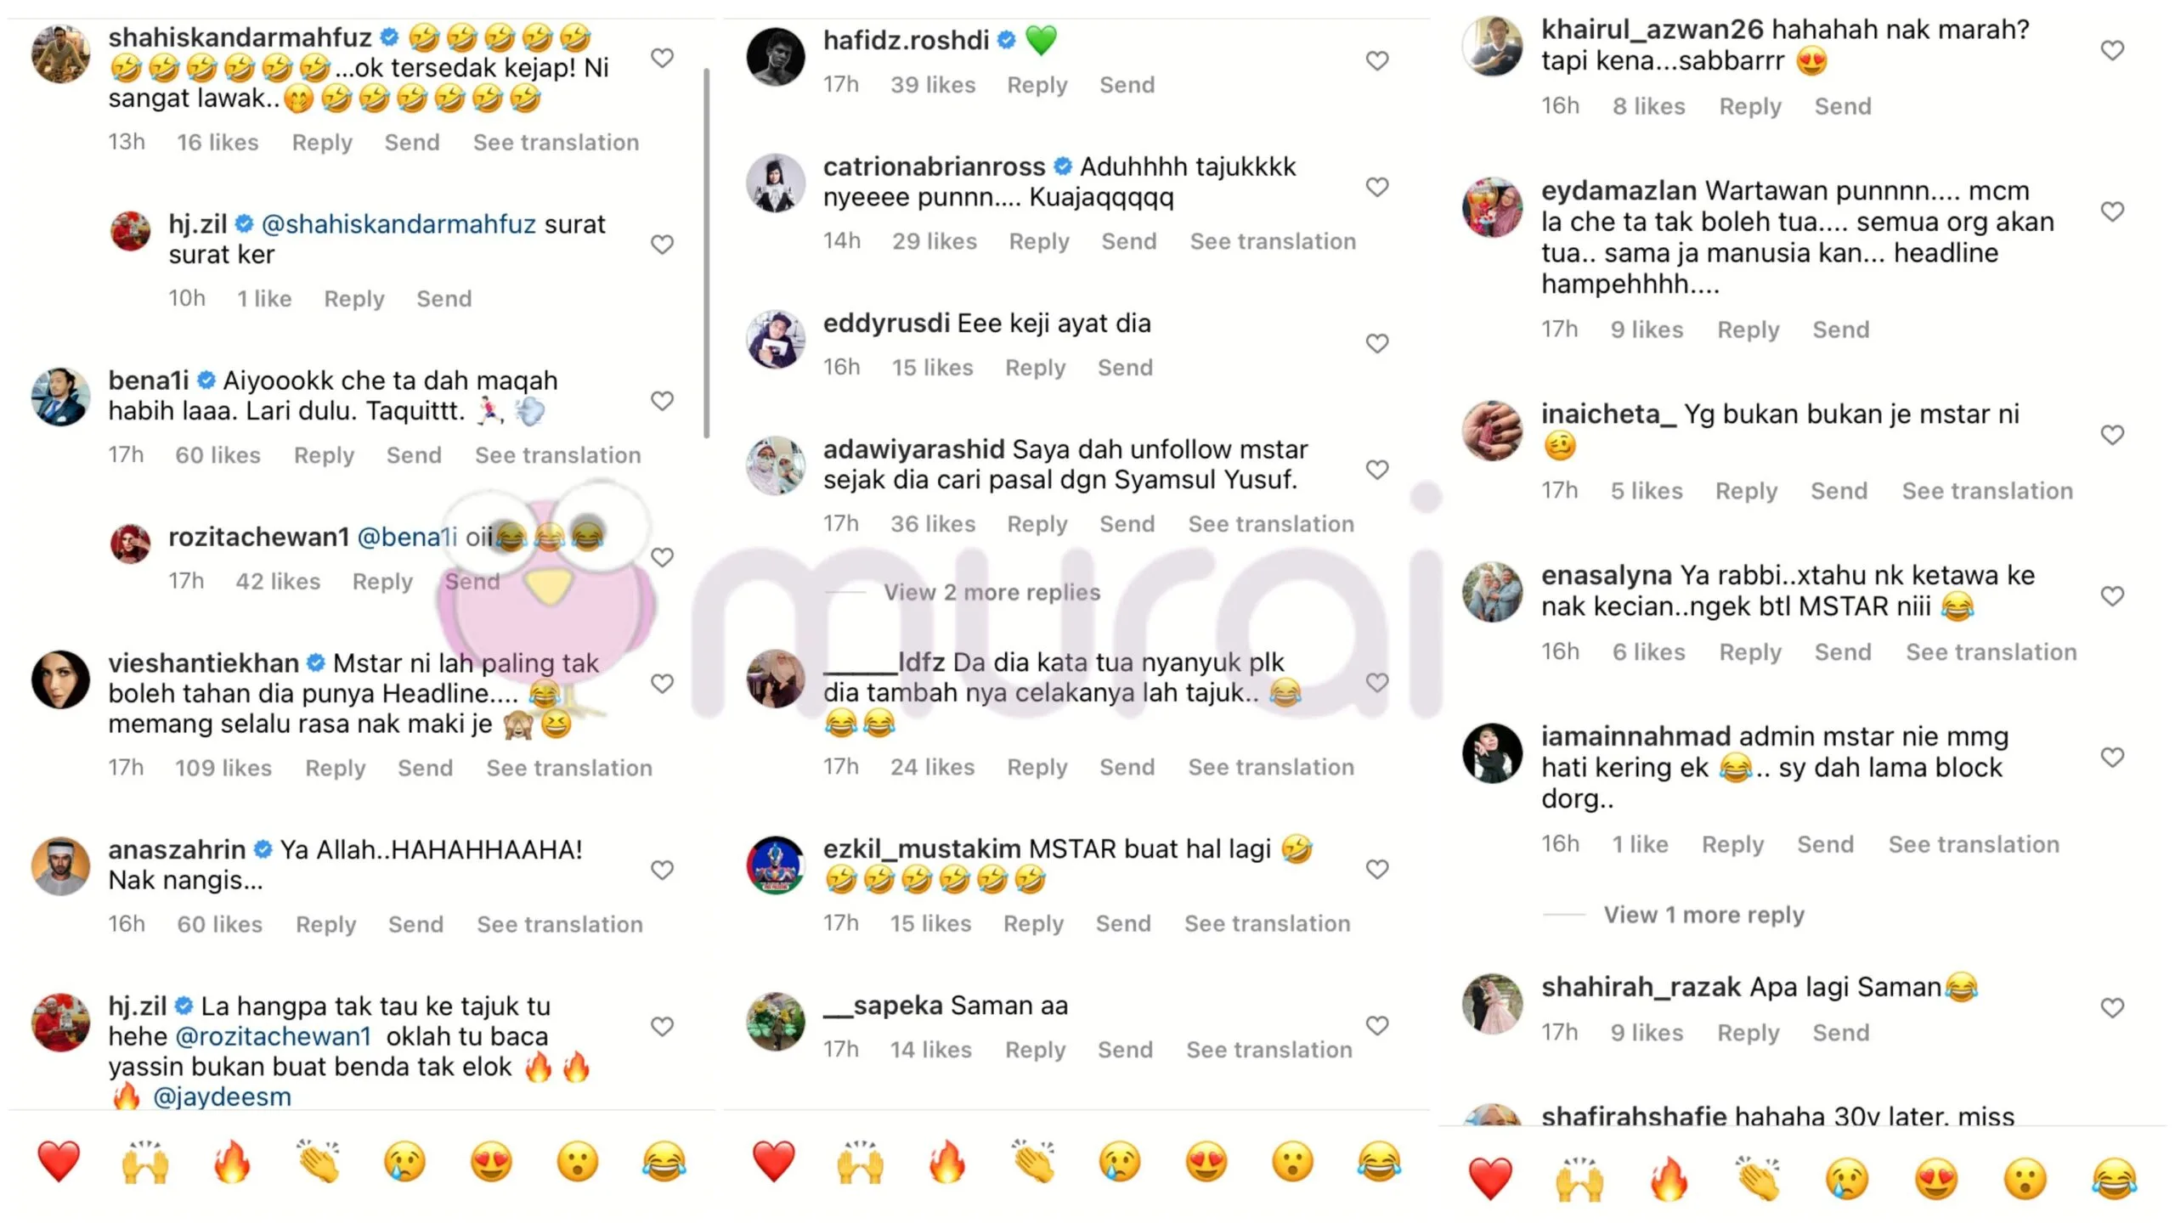
Task: Tap clapping emoji in middle reaction bar
Action: (1034, 1162)
